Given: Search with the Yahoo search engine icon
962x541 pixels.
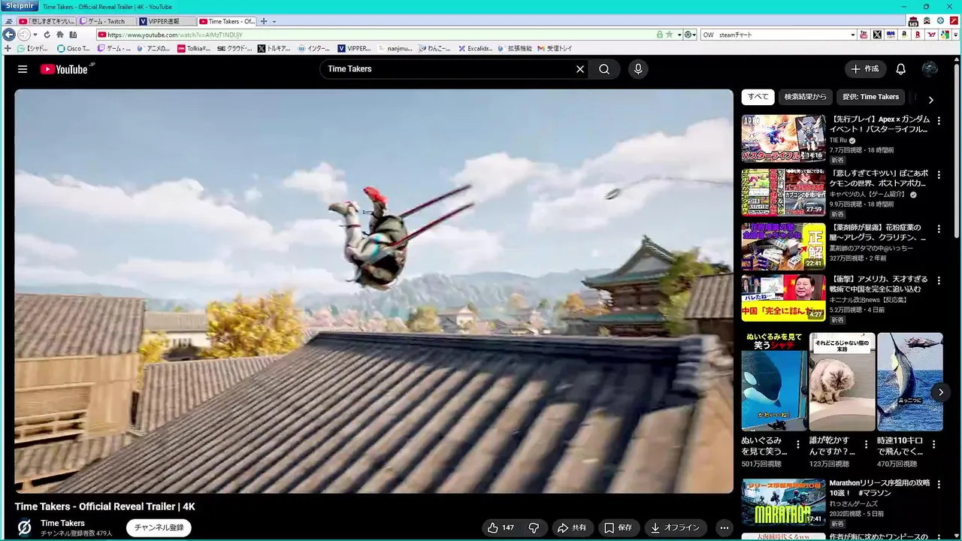Looking at the screenshot, I should point(931,35).
